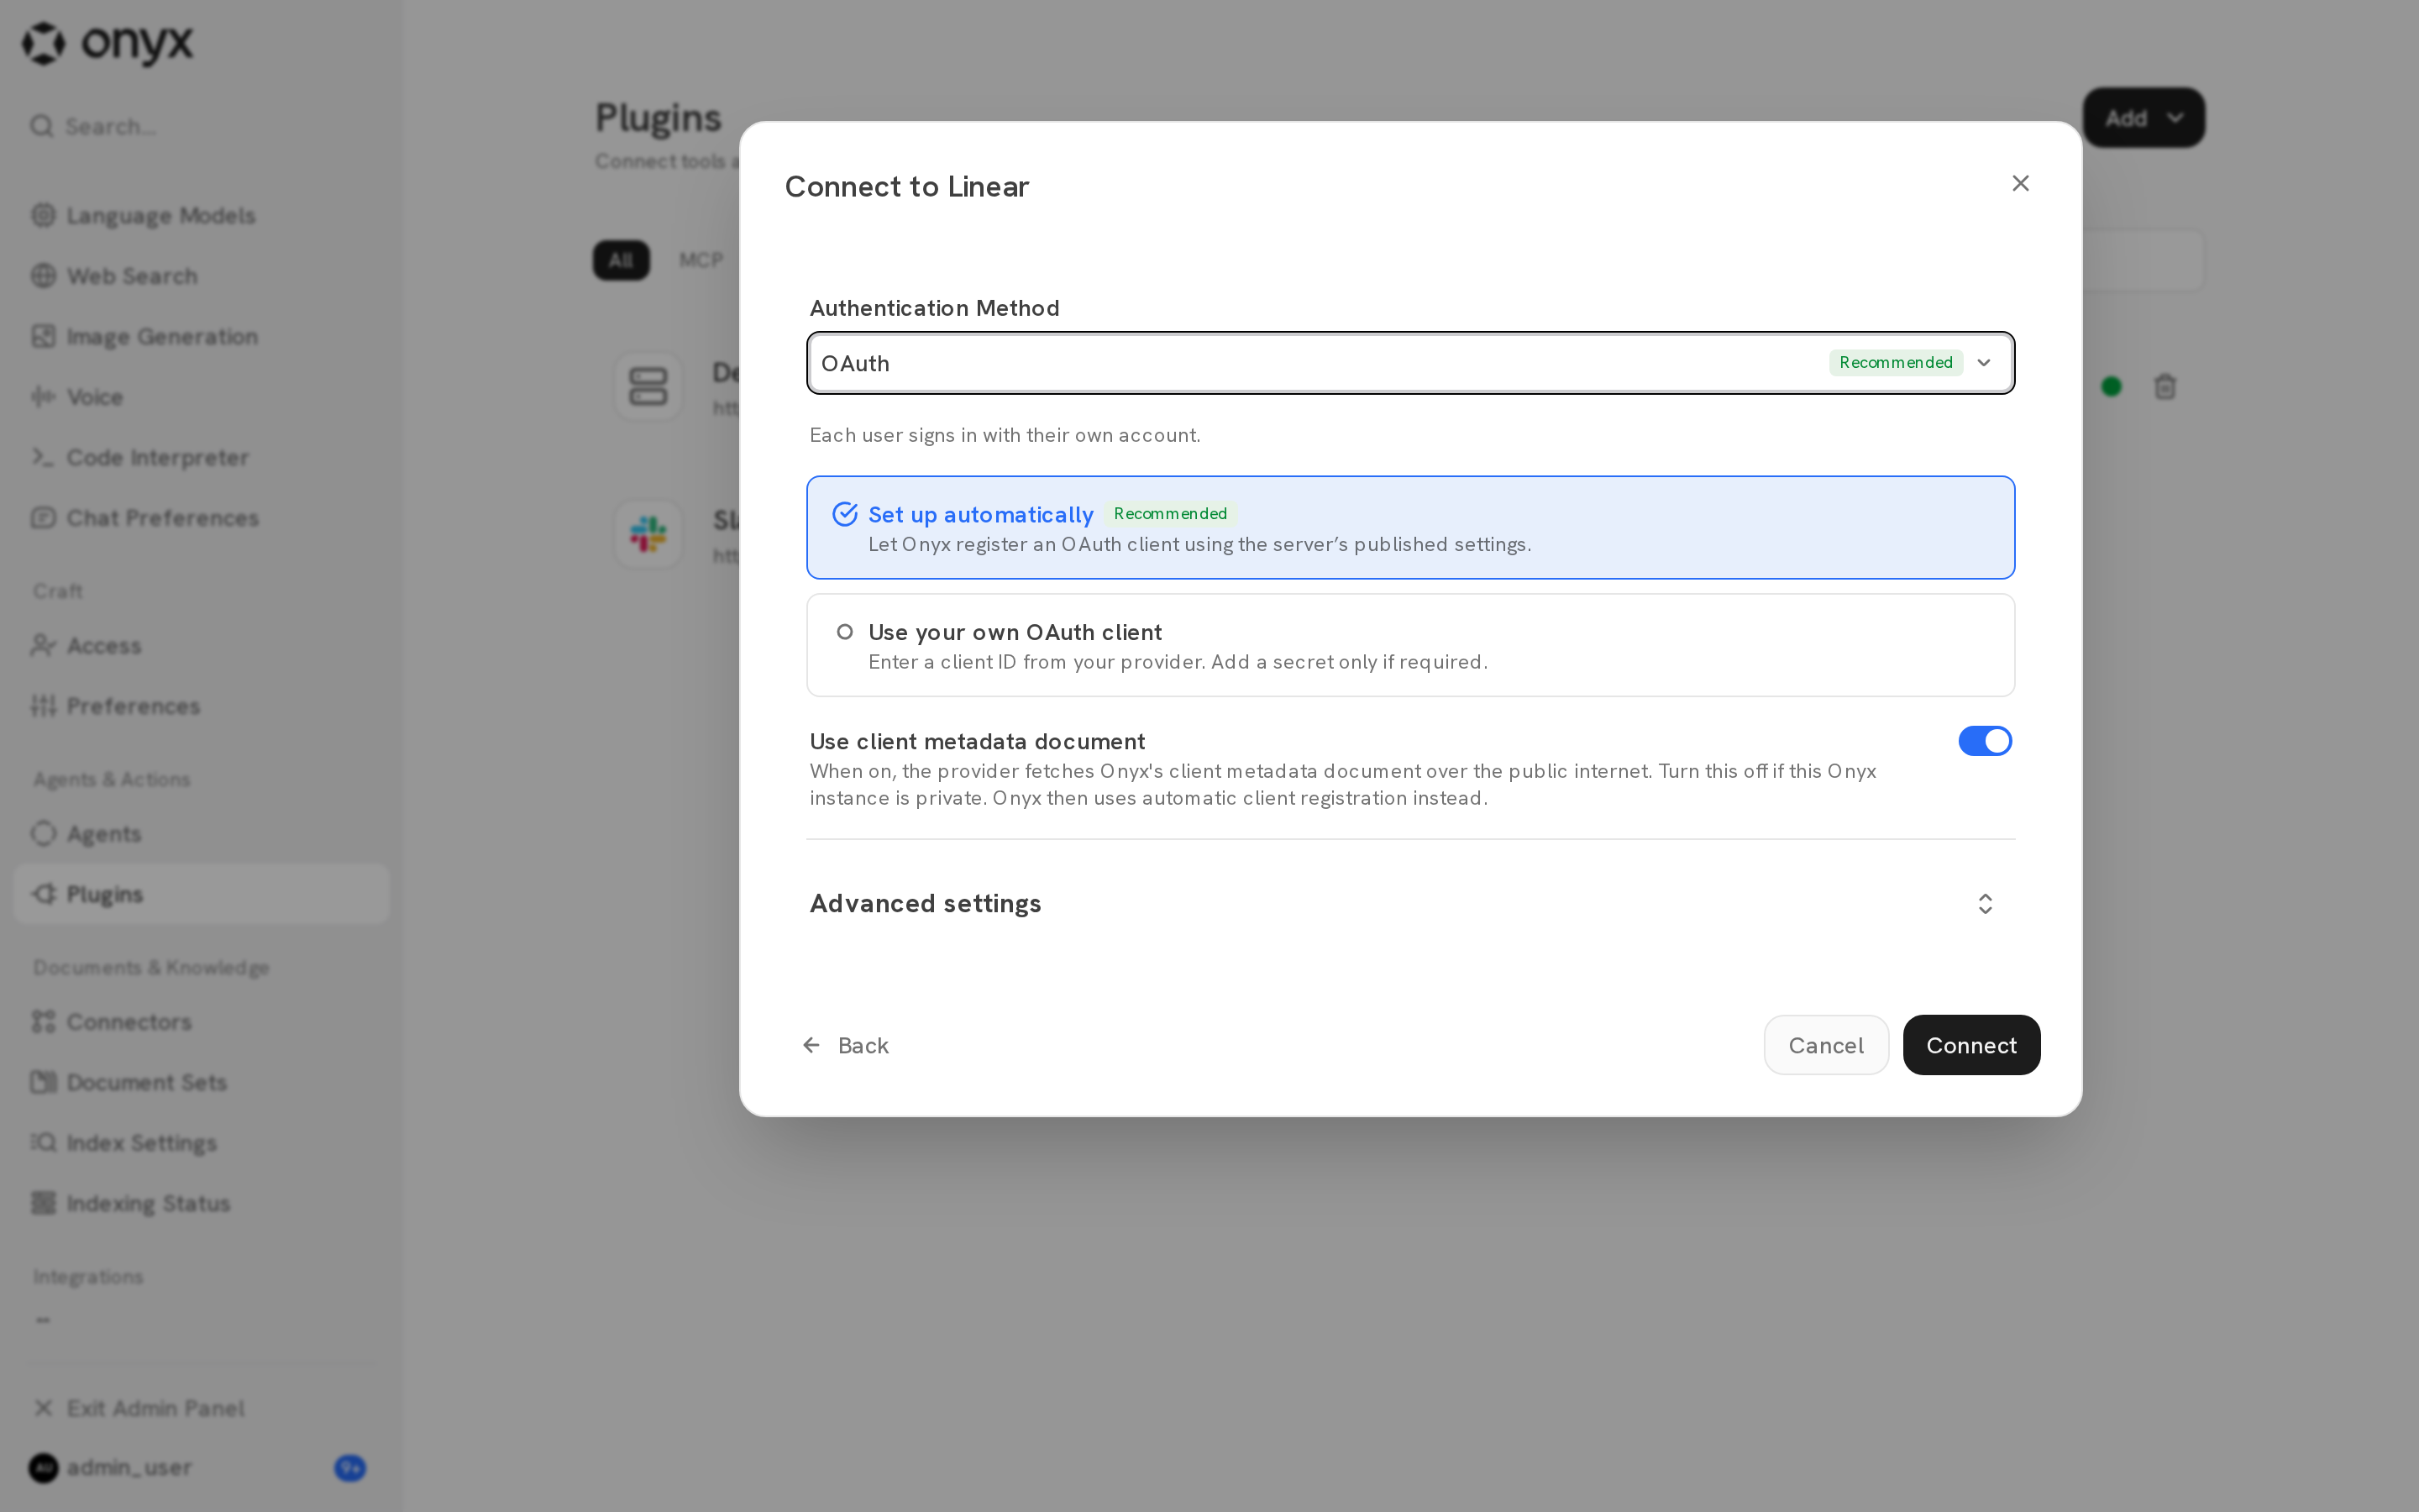This screenshot has height=1512, width=2419.
Task: Open the Authentication Method dropdown
Action: pyautogui.click(x=1410, y=363)
